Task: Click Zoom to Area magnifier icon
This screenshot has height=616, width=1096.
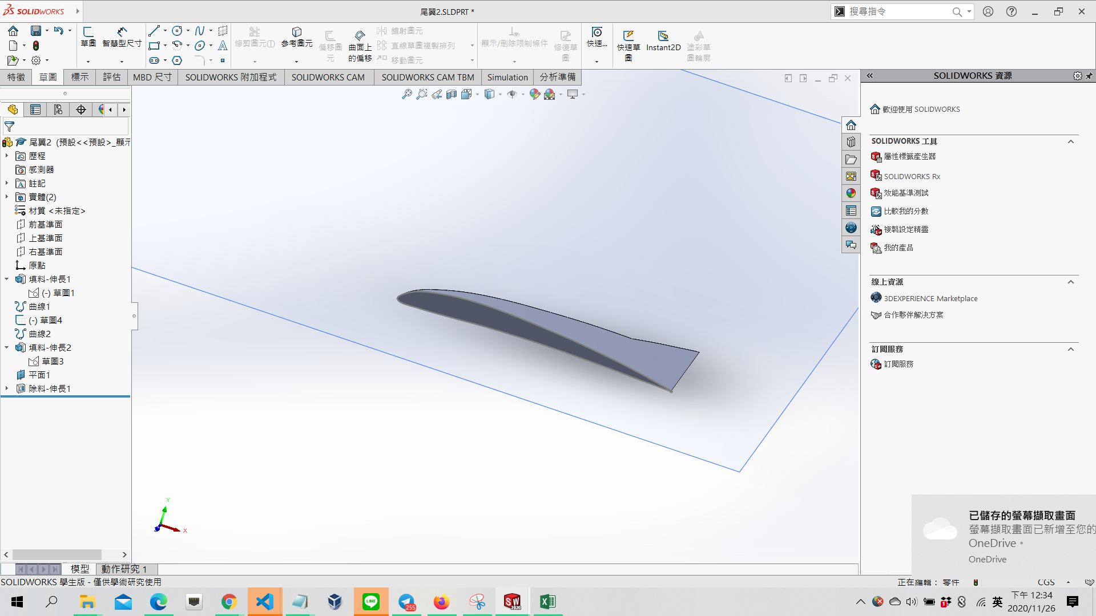Action: pyautogui.click(x=422, y=94)
